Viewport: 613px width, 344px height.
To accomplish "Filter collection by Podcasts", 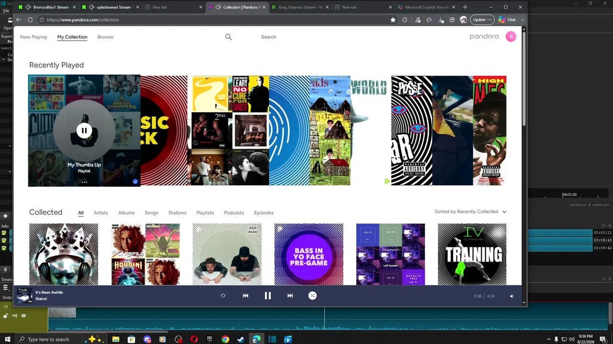I will (234, 213).
